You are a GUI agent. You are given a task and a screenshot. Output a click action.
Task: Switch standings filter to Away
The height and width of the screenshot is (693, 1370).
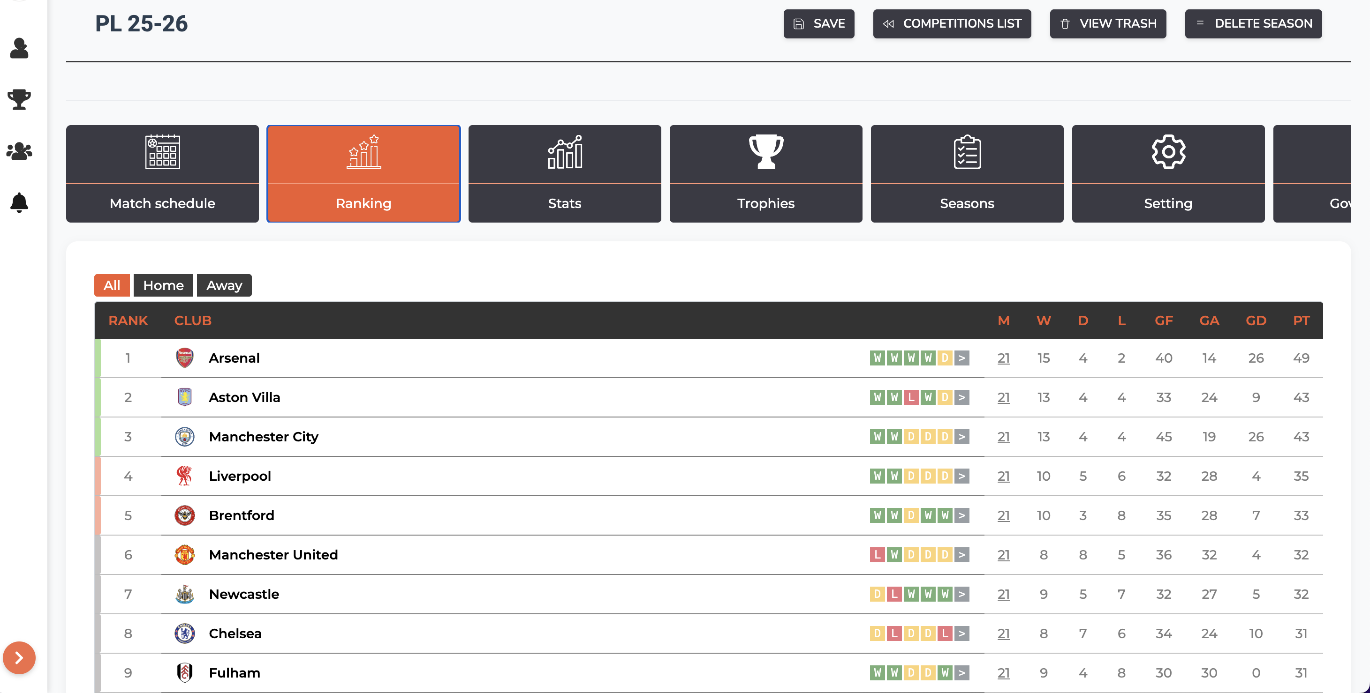coord(224,285)
